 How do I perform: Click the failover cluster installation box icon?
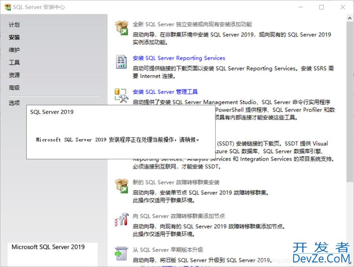click(122, 186)
